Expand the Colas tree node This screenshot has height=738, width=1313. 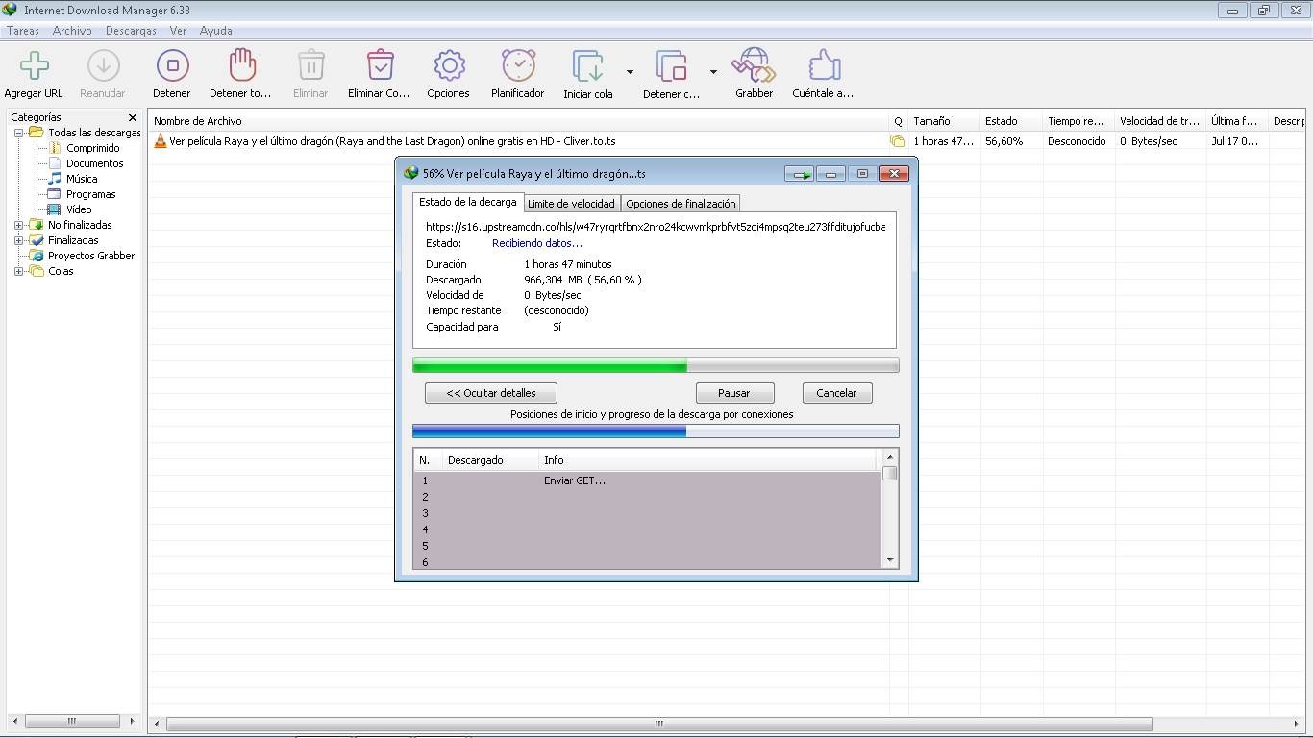click(18, 271)
